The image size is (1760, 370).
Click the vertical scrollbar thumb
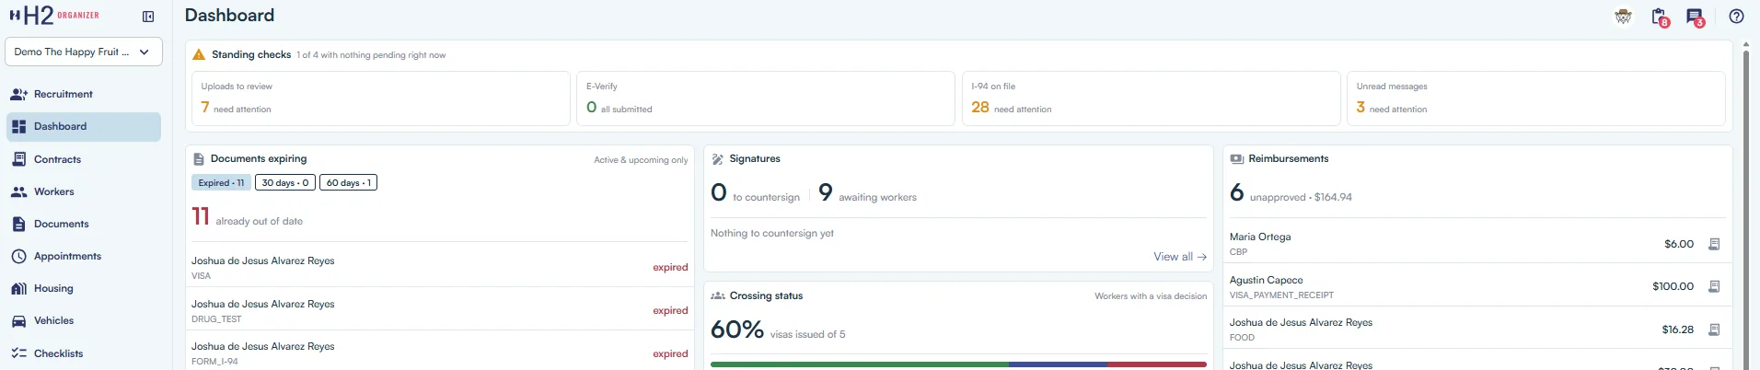[x=1746, y=210]
